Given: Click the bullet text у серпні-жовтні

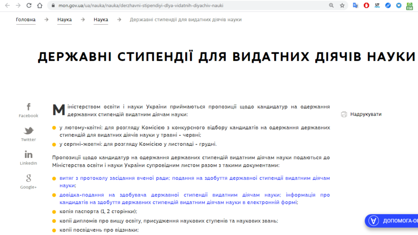Looking at the screenshot, I should [x=138, y=144].
